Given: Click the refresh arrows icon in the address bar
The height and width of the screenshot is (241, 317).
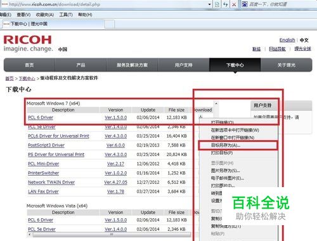Looking at the screenshot, I should tap(225, 4).
